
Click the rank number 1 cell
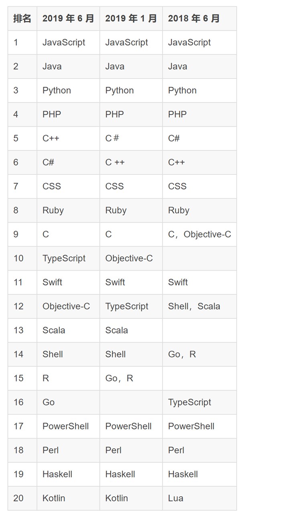click(x=16, y=43)
